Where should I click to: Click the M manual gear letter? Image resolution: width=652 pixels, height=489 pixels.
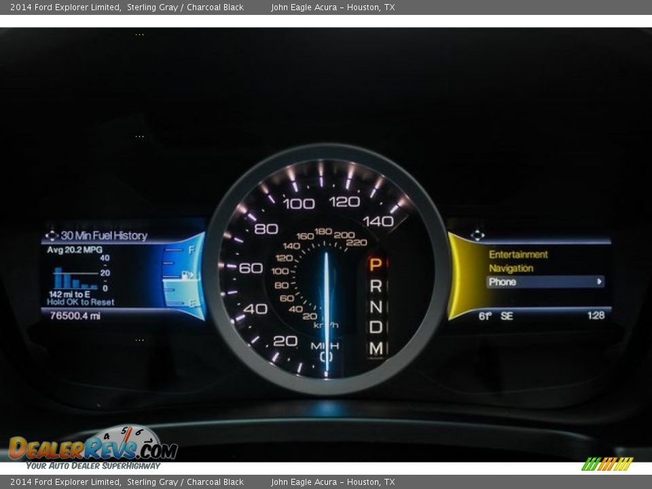375,348
